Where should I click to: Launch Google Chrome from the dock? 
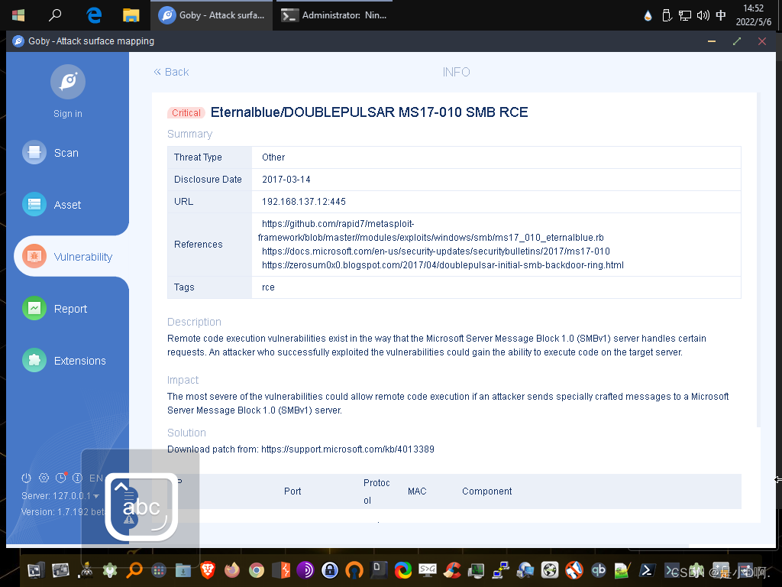click(x=257, y=570)
